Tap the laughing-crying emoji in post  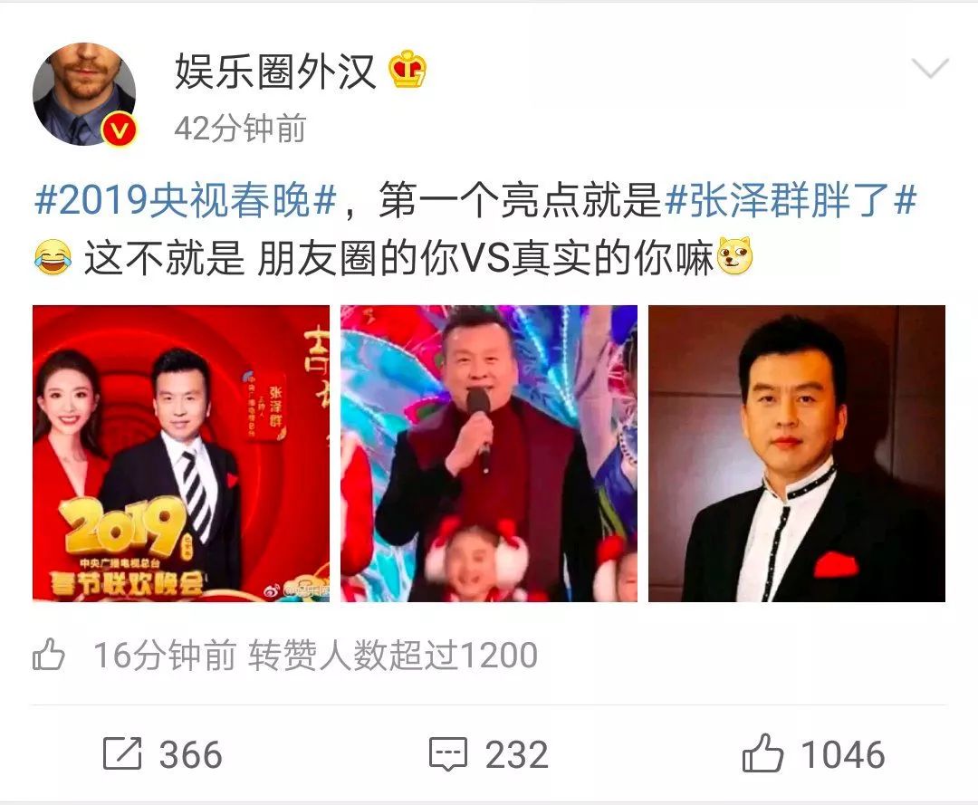click(x=53, y=257)
